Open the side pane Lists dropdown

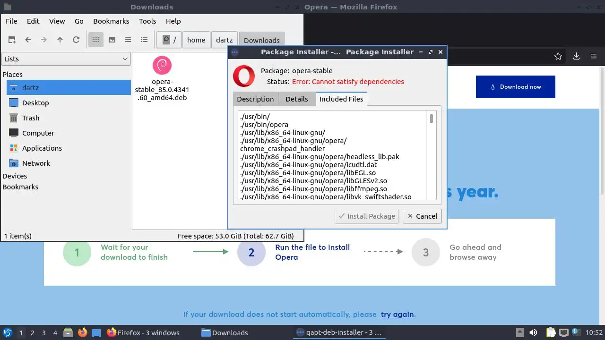point(66,59)
